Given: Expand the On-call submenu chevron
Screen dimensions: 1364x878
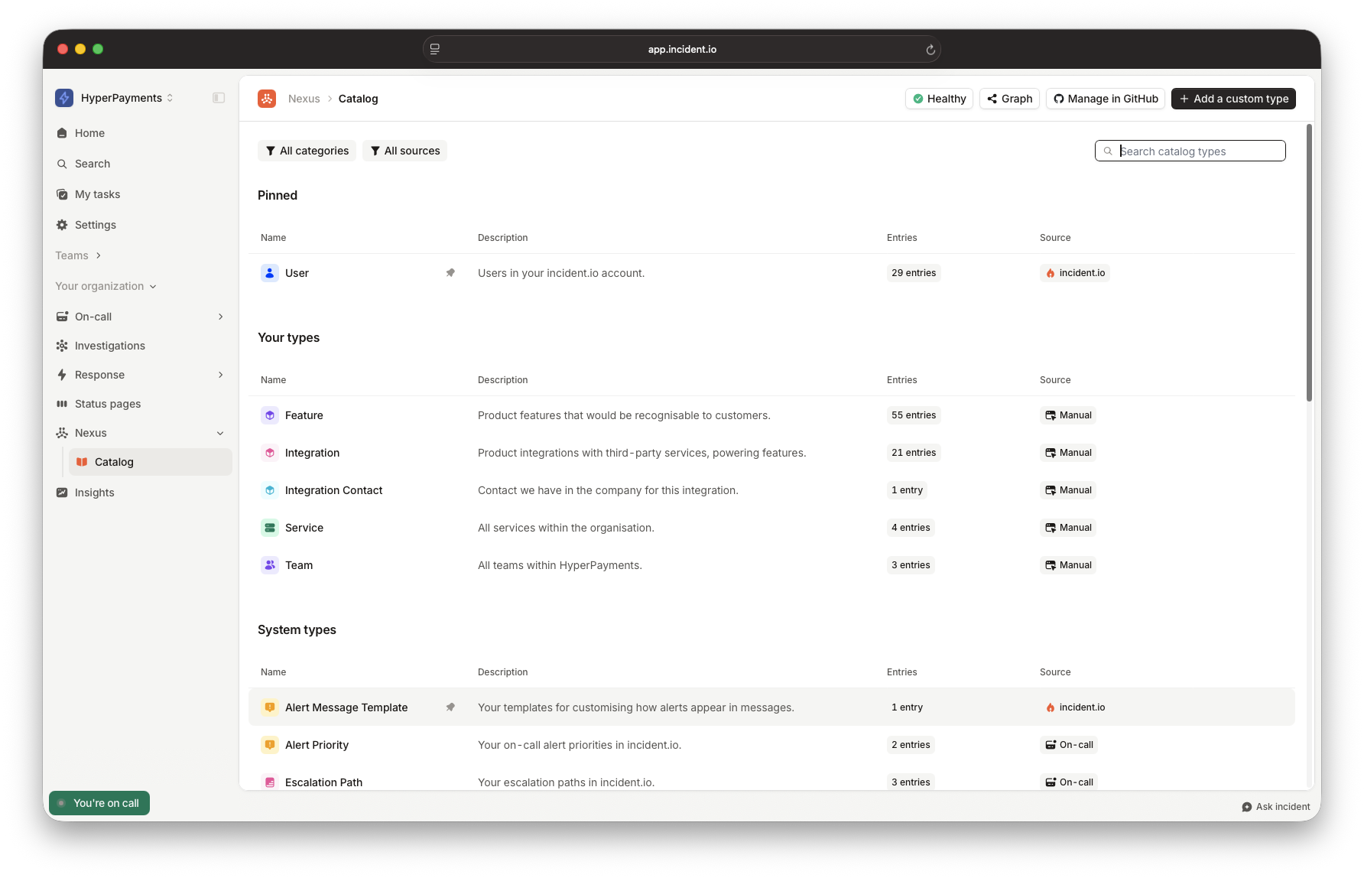Looking at the screenshot, I should [221, 317].
